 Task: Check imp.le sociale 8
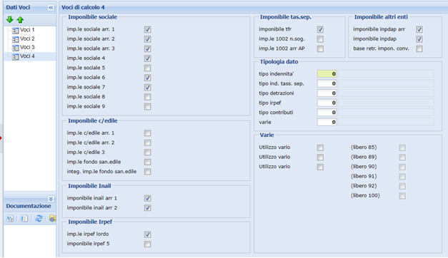point(147,97)
